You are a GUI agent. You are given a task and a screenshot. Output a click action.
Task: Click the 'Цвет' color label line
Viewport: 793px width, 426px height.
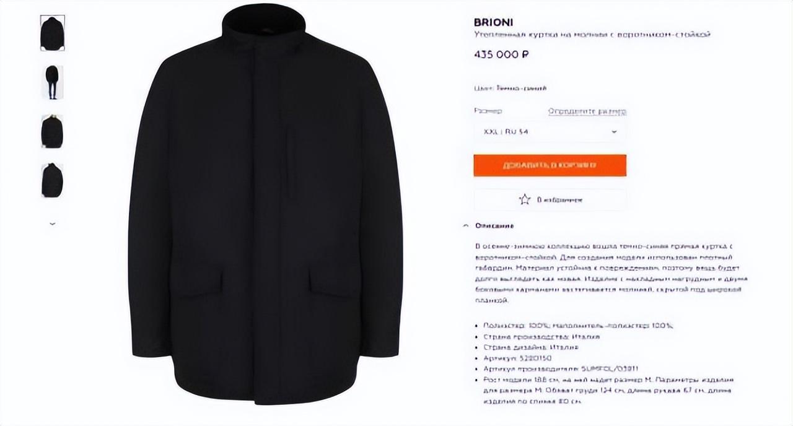(510, 89)
